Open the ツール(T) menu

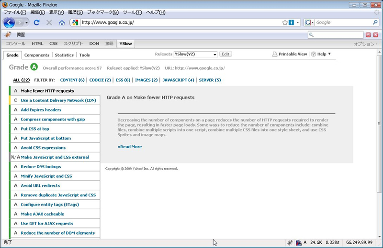point(133,12)
